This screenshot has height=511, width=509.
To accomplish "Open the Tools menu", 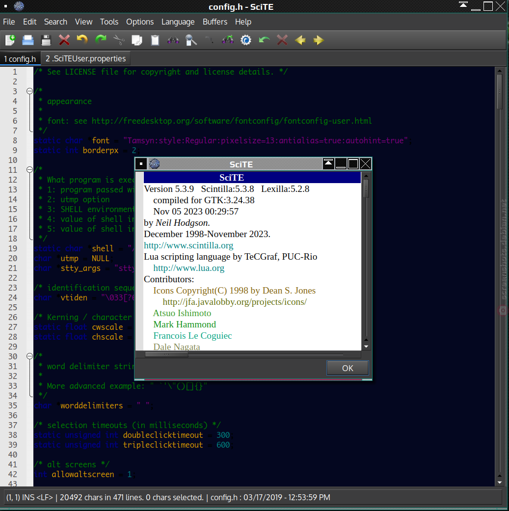I will tap(109, 22).
